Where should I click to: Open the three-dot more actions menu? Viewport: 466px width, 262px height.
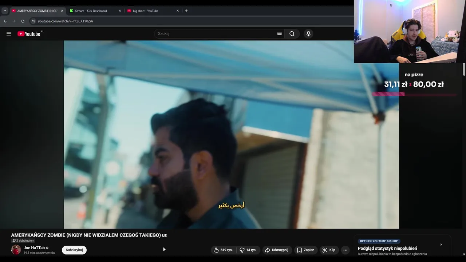click(345, 250)
